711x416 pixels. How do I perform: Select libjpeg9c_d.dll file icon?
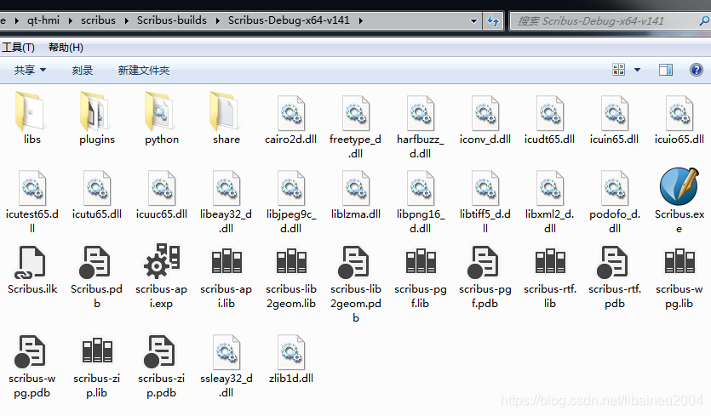coord(290,188)
